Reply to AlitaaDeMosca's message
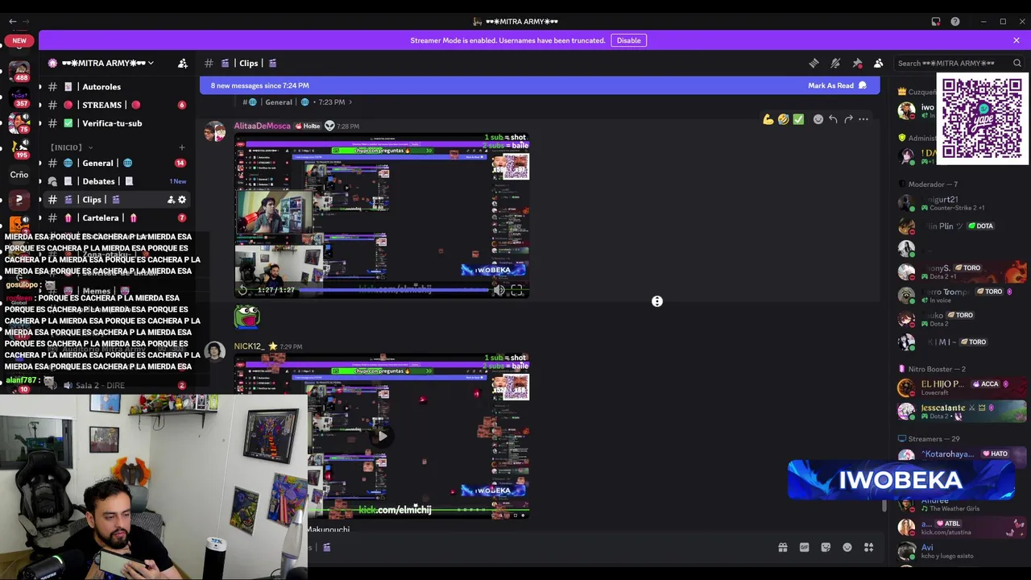Screen dimensions: 1031x580 pos(833,119)
